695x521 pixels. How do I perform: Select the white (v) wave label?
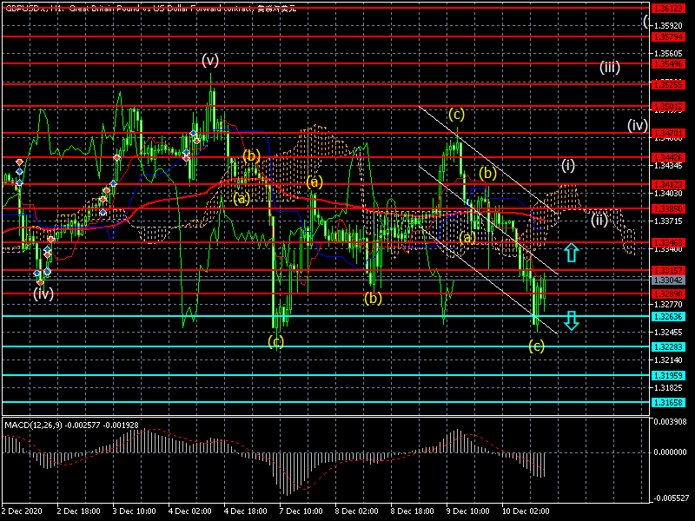click(x=210, y=60)
